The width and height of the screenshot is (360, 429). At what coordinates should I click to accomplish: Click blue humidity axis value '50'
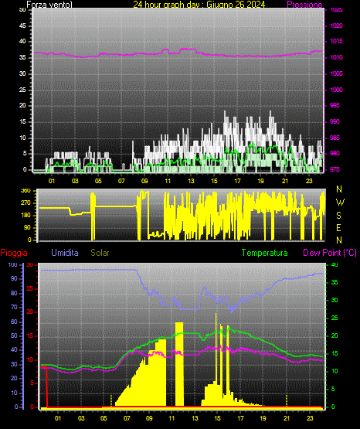14,335
